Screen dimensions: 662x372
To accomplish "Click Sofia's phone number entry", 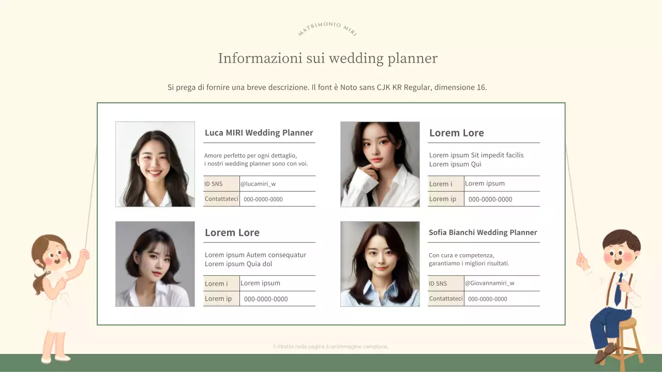I will tap(486, 299).
